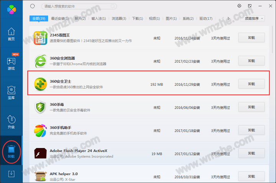Click the refresh icon next to search

click(x=32, y=6)
